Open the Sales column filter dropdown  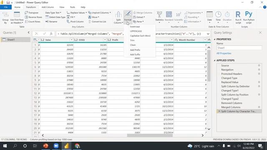pyautogui.click(x=71, y=40)
